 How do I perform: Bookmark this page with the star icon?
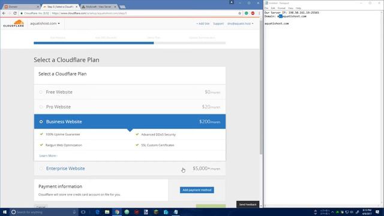[240, 13]
